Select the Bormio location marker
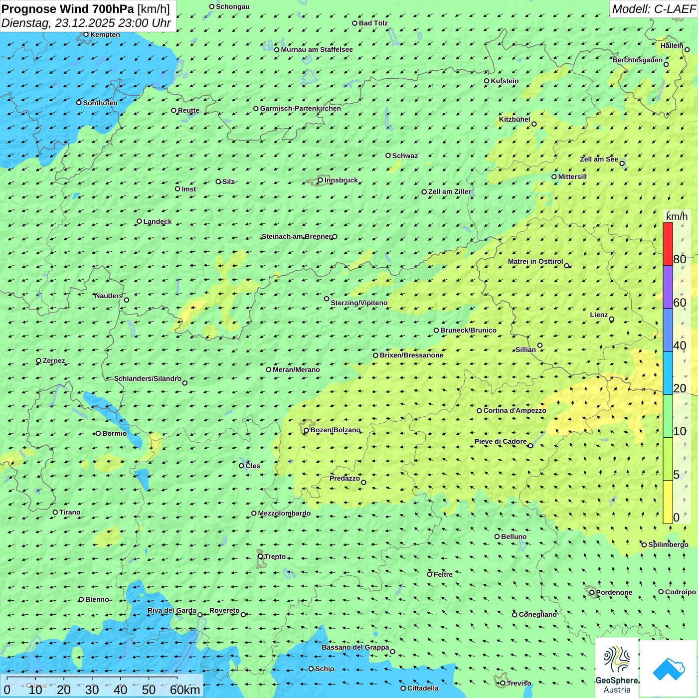Image resolution: width=698 pixels, height=698 pixels. click(98, 433)
